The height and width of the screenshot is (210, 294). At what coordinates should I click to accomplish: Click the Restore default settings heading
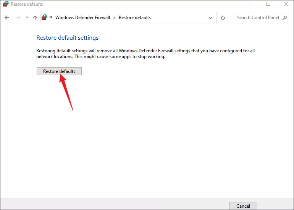tap(67, 38)
